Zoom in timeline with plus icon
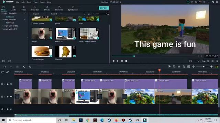The height and width of the screenshot is (123, 220). (x=211, y=67)
